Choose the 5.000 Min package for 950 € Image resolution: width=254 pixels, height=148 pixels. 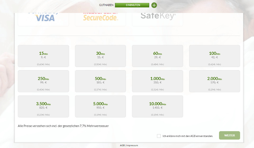click(100, 106)
